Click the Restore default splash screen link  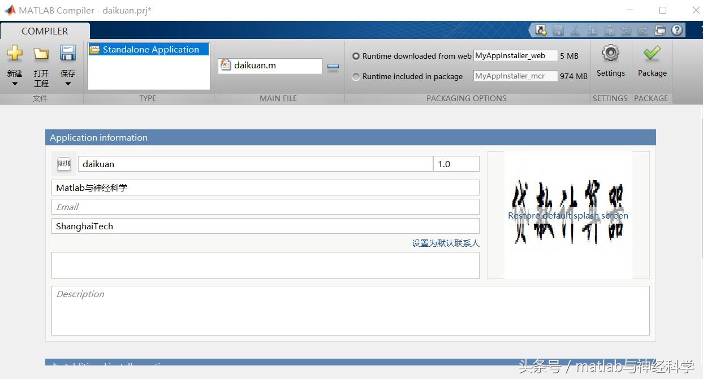point(568,215)
